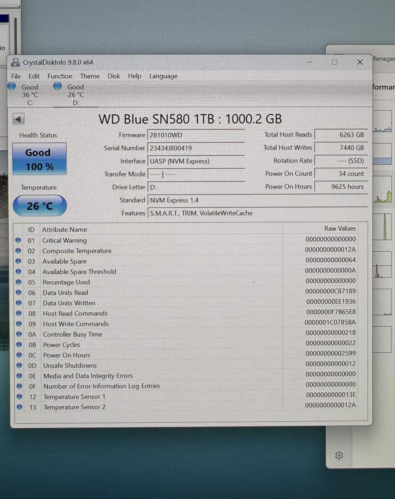Click status dot of Critical Warning row

point(18,240)
